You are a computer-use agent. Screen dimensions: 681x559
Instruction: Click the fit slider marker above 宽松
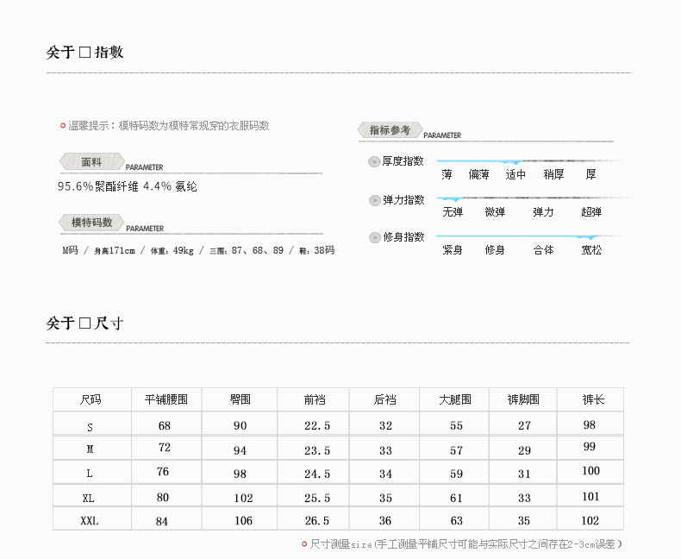coord(590,237)
